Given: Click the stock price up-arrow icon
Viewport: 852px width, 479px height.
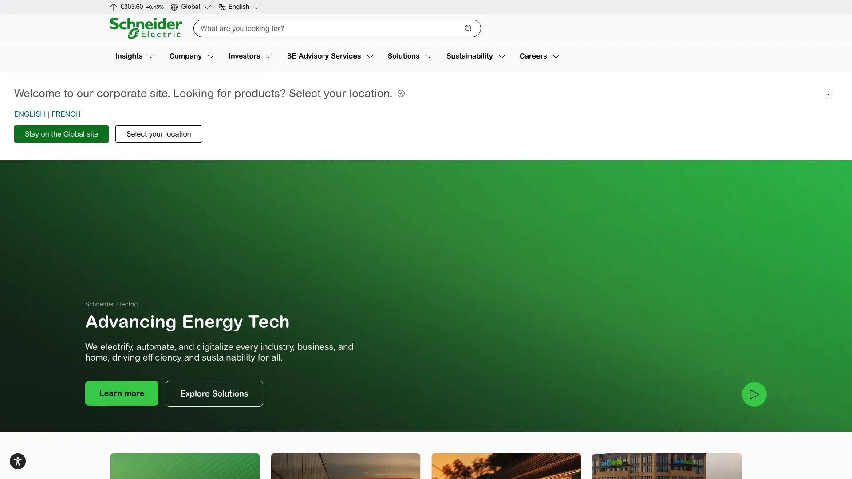Looking at the screenshot, I should coord(114,7).
